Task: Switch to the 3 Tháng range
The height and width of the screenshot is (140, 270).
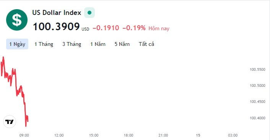Action: (x=72, y=44)
